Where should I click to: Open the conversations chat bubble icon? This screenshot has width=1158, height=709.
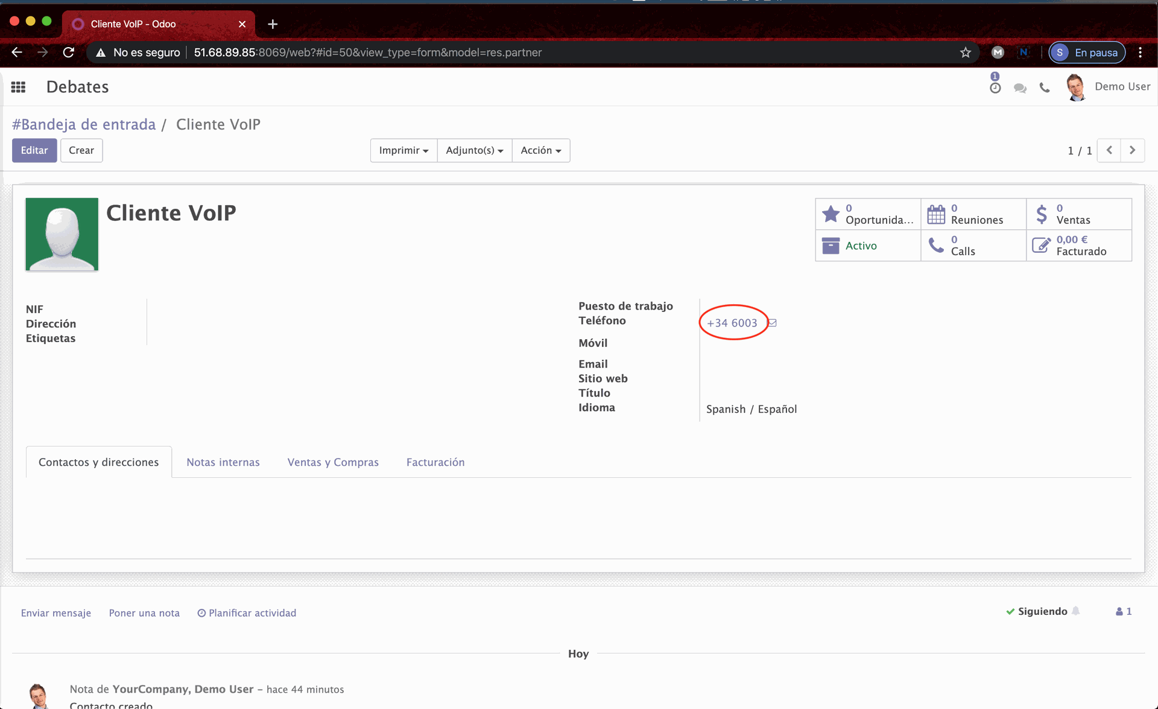tap(1020, 88)
